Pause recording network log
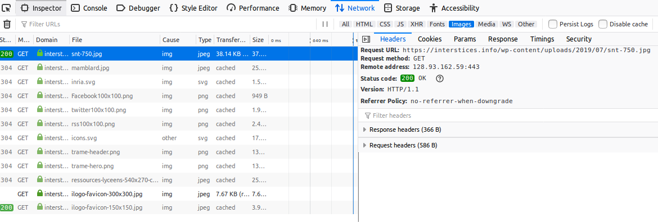The height and width of the screenshot is (222, 658). coord(325,24)
